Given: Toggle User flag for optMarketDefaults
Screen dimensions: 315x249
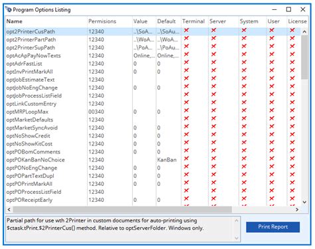Looking at the screenshot, I should [272, 118].
